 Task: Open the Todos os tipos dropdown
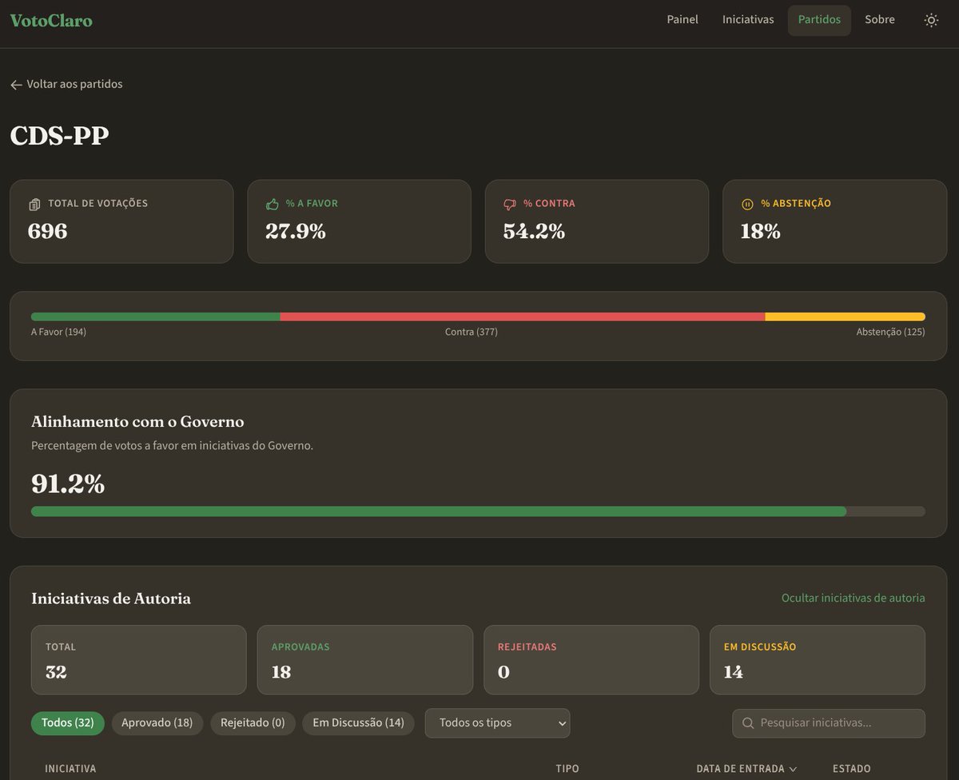point(498,723)
